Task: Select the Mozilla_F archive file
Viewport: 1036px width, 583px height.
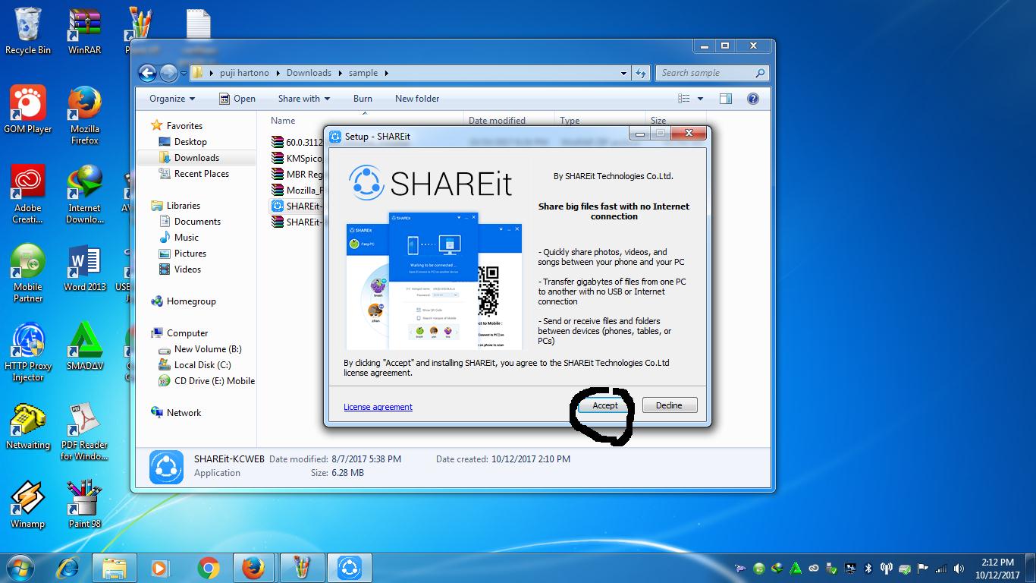Action: [x=297, y=190]
